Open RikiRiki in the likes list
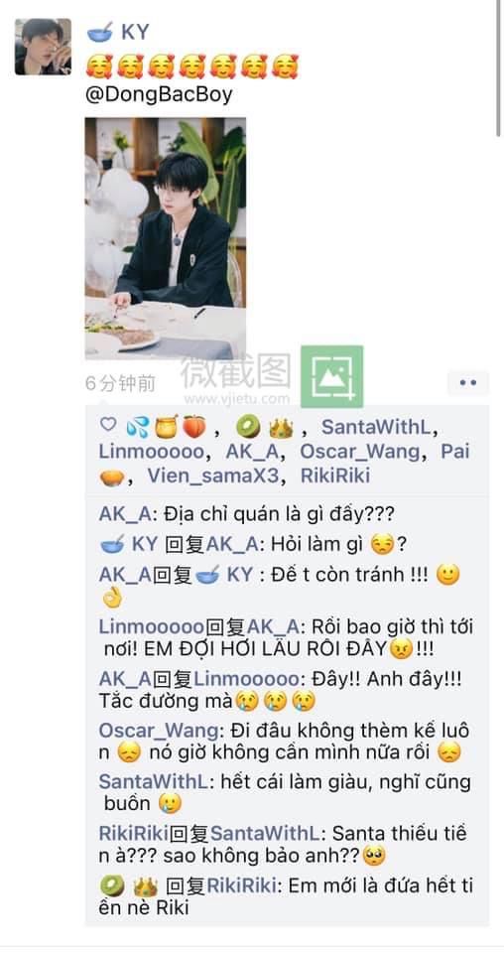This screenshot has height=953, width=504. (x=335, y=476)
